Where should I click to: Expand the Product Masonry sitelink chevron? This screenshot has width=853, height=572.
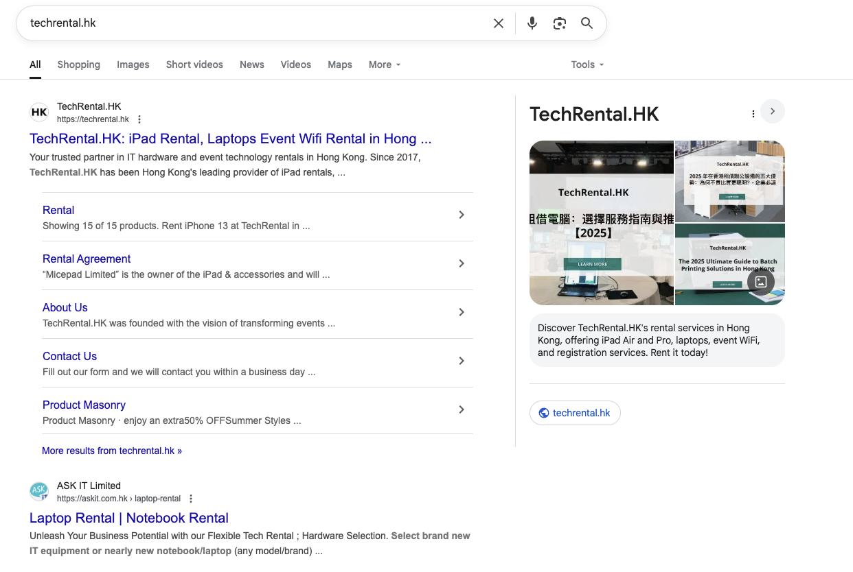click(462, 409)
